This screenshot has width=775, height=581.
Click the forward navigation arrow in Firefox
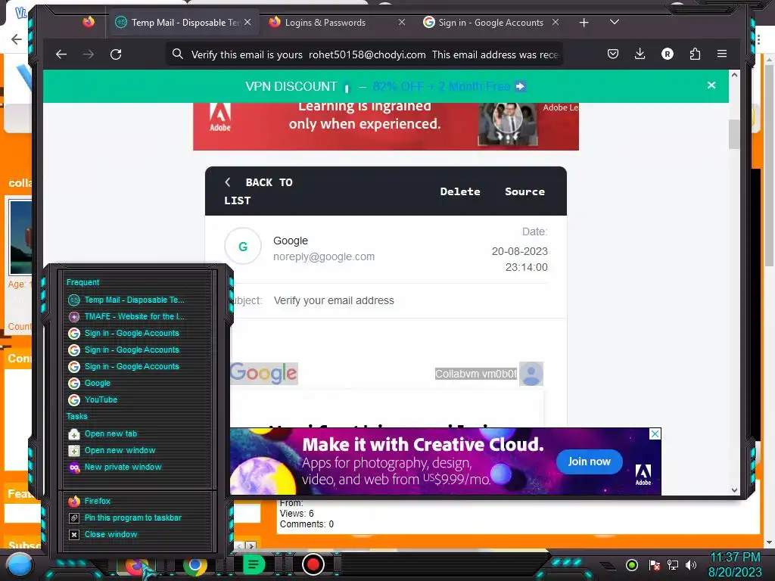(x=89, y=54)
